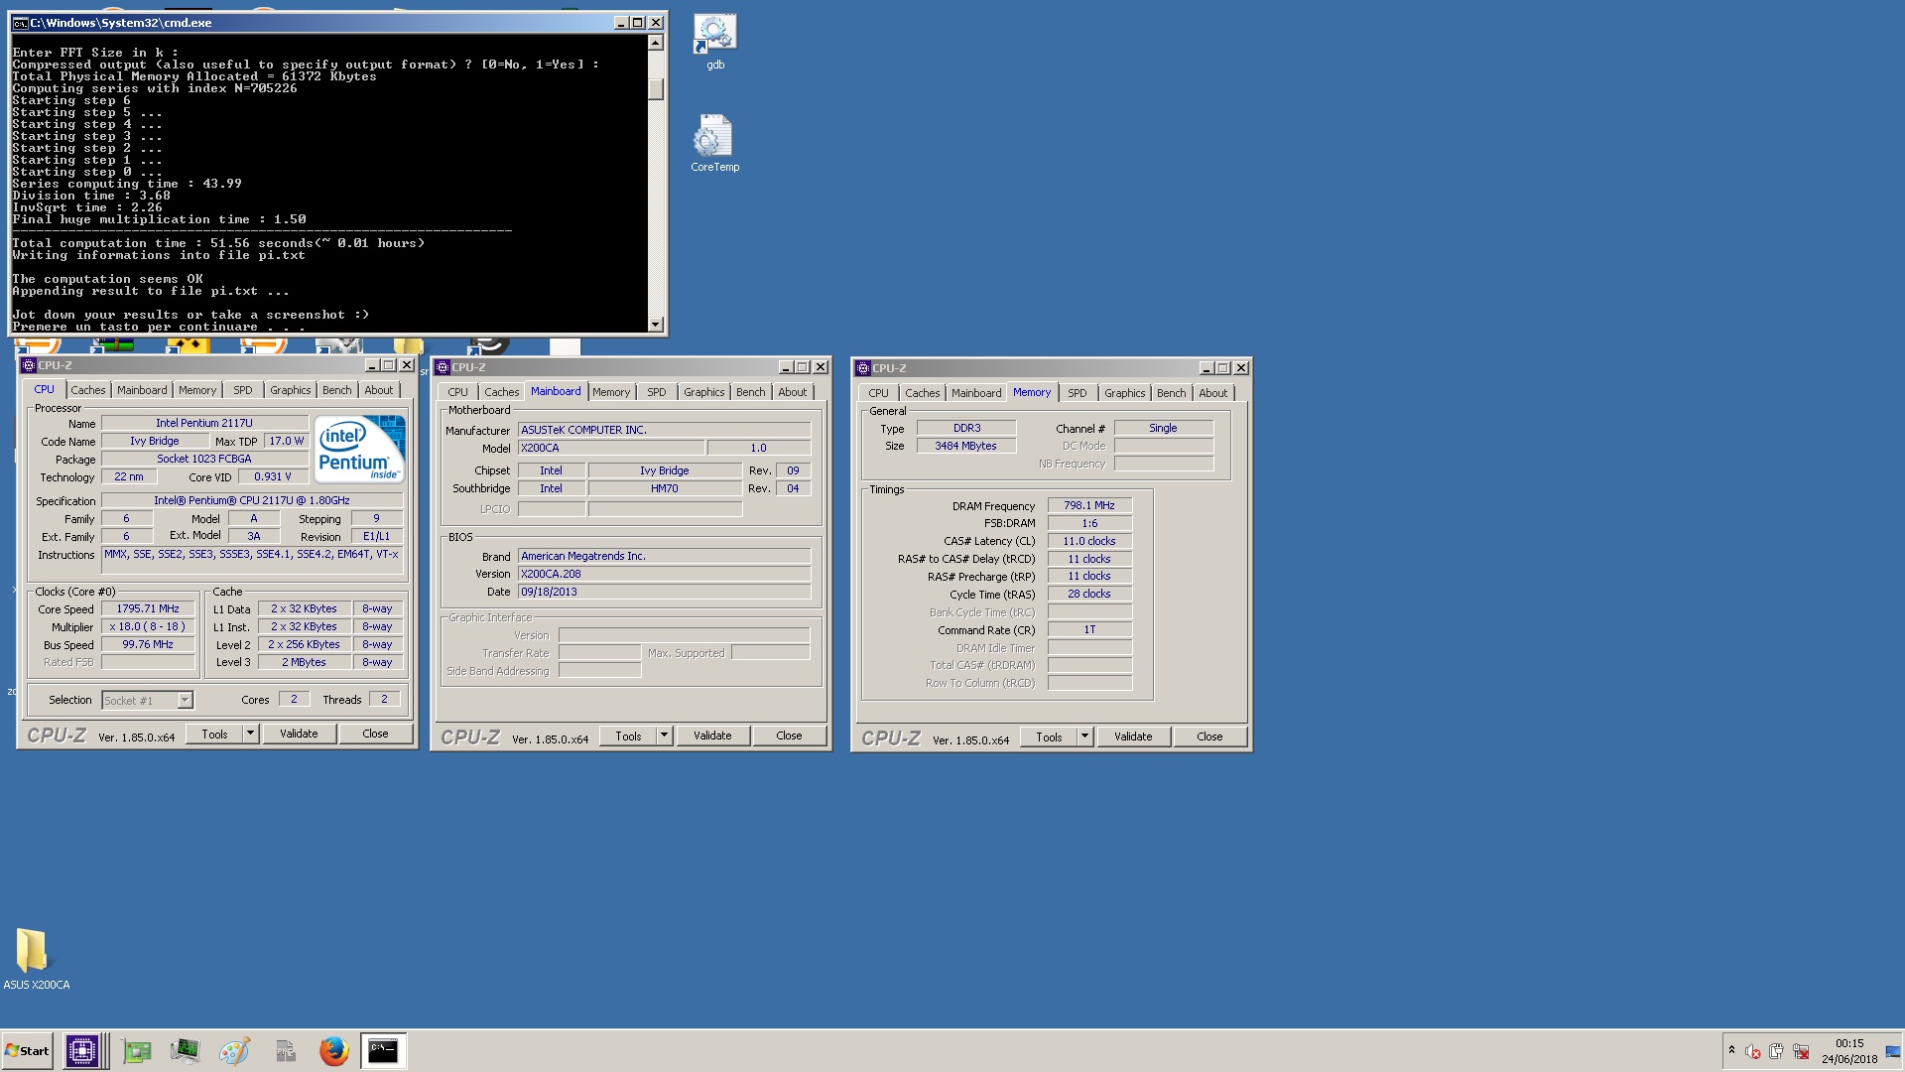Show hidden tray icons with the chevron

[x=1731, y=1050]
